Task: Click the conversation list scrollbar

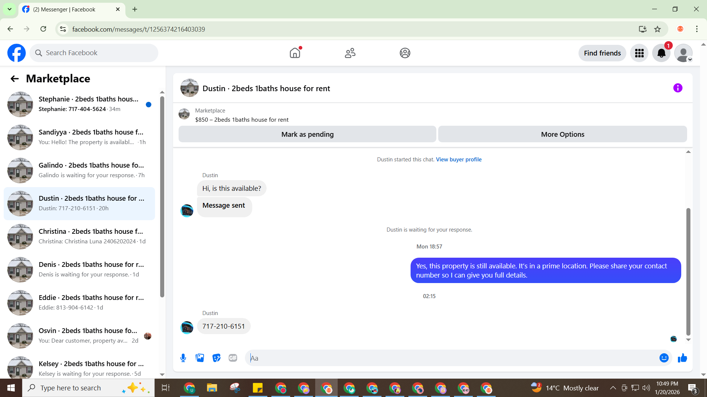Action: [x=162, y=197]
